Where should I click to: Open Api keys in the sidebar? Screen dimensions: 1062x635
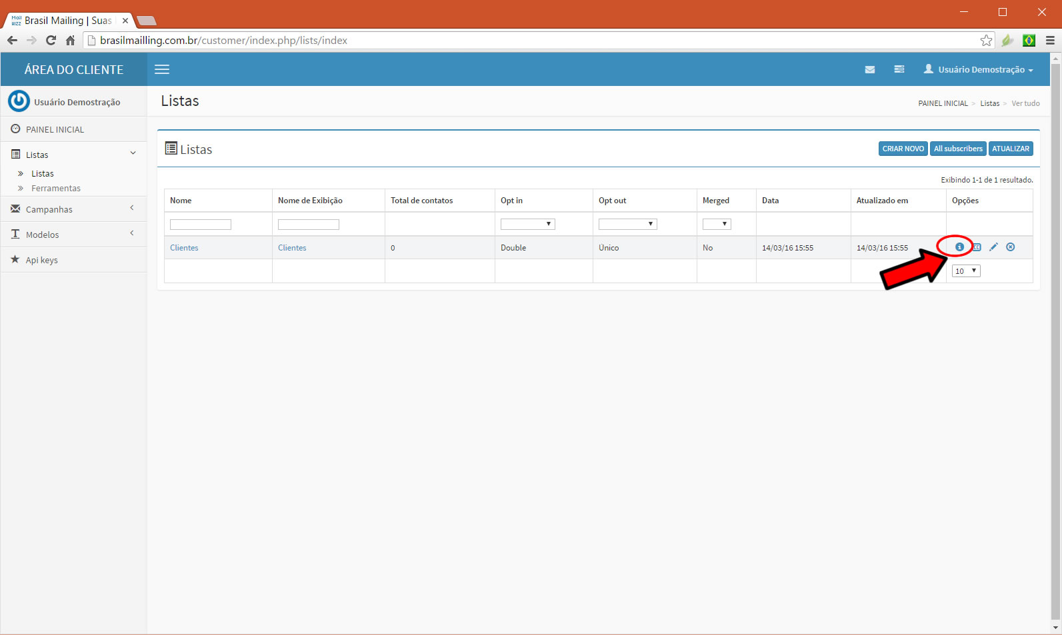pyautogui.click(x=74, y=260)
